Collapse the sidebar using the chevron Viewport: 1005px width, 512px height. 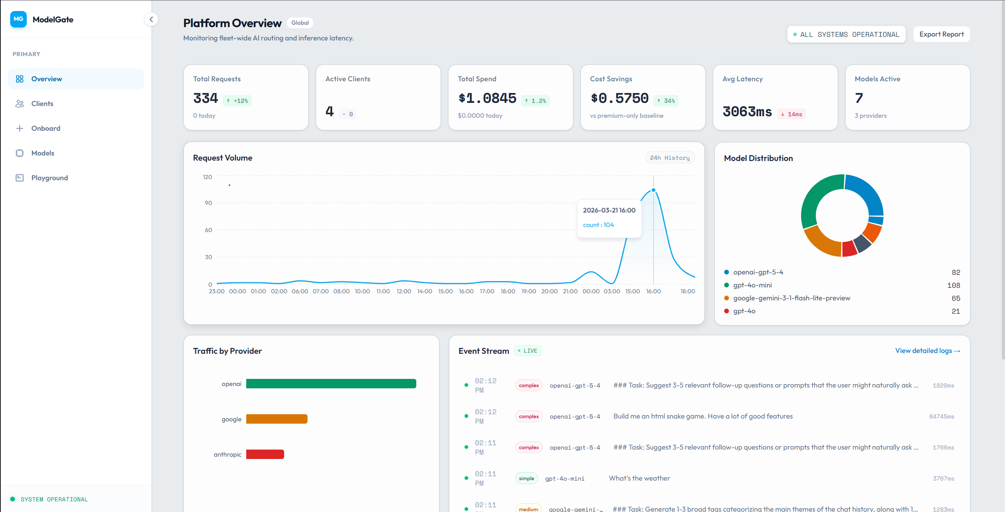pos(151,19)
